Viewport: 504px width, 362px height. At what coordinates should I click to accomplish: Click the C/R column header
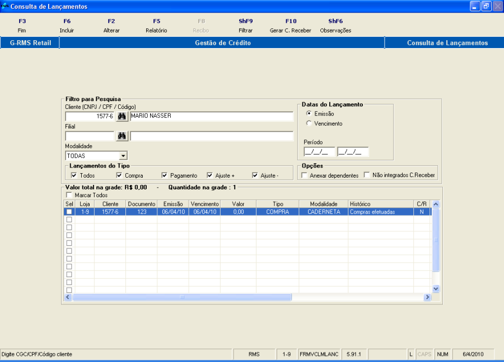coord(422,204)
